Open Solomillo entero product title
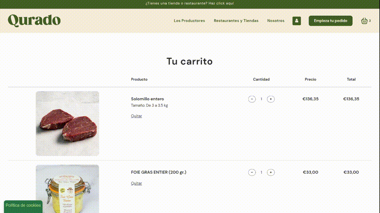This screenshot has width=380, height=213. point(147,99)
